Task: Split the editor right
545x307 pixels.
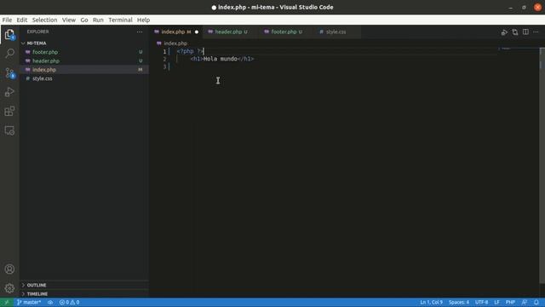Action: point(525,32)
